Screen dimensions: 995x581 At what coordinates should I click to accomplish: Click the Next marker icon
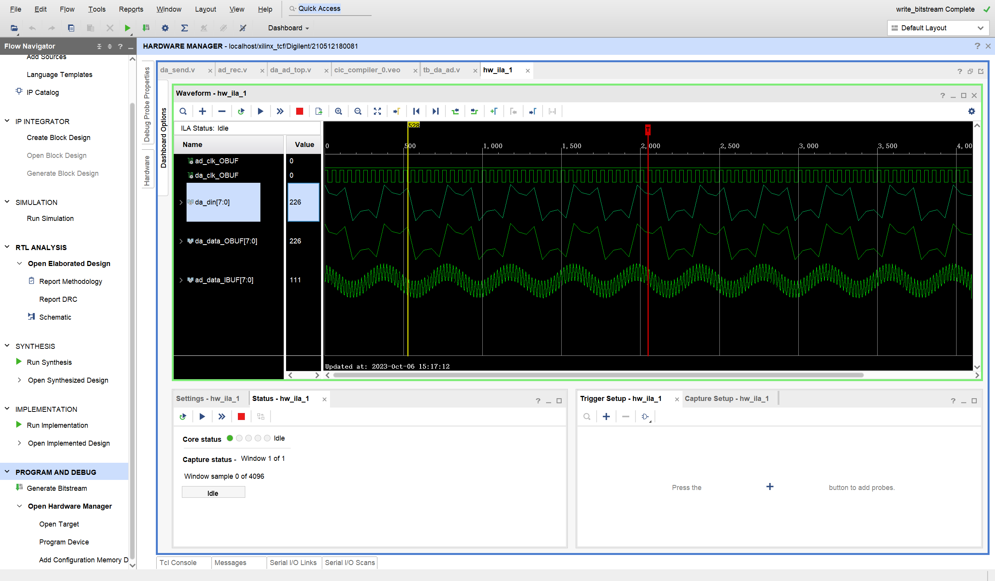[532, 111]
